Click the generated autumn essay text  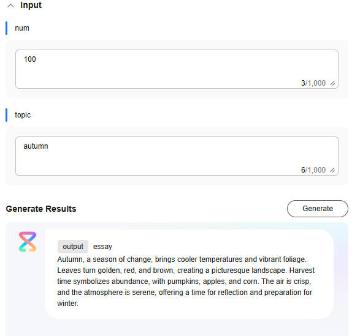pos(186,282)
